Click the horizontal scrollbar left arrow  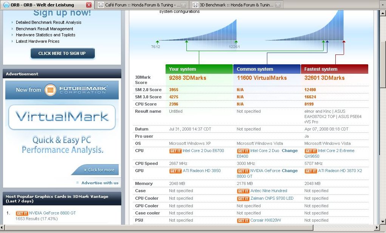(x=2, y=227)
